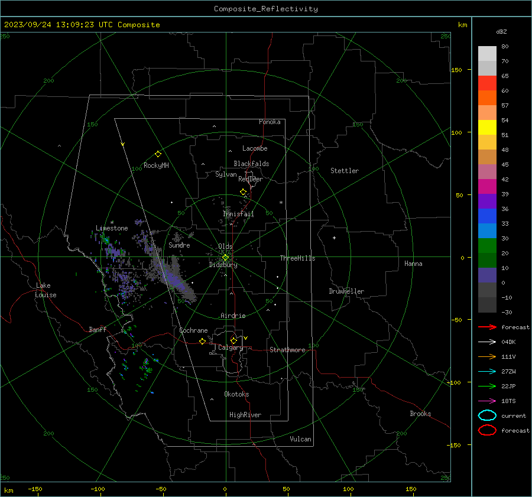
Task: Click the Ponoka label
Action: [270, 122]
